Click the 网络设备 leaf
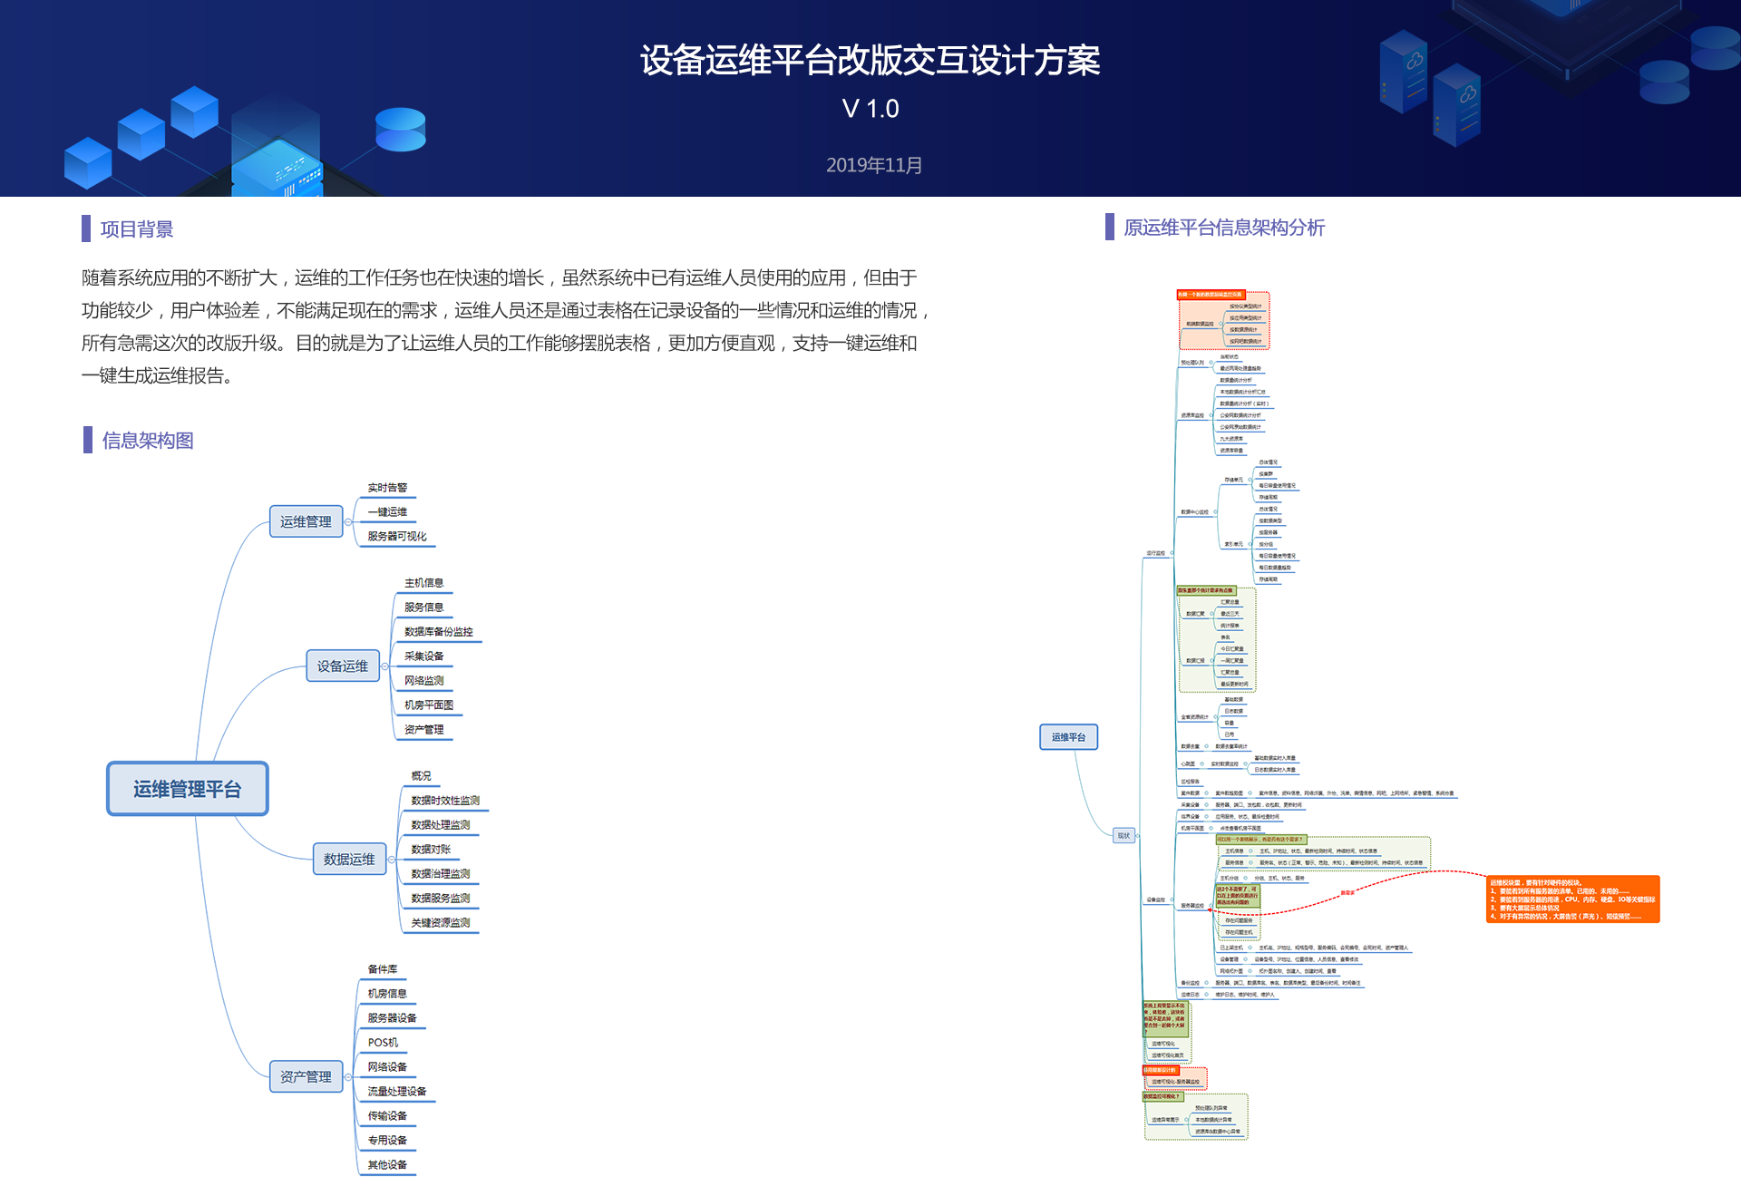1741x1186 pixels. (387, 1067)
